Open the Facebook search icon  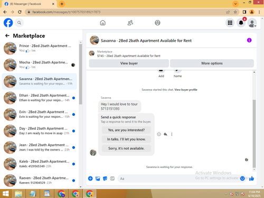(x=19, y=23)
